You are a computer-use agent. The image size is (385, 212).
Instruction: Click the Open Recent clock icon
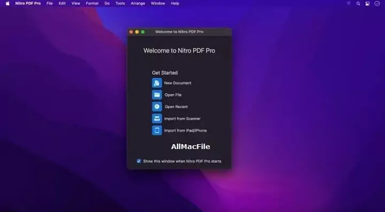(x=157, y=107)
